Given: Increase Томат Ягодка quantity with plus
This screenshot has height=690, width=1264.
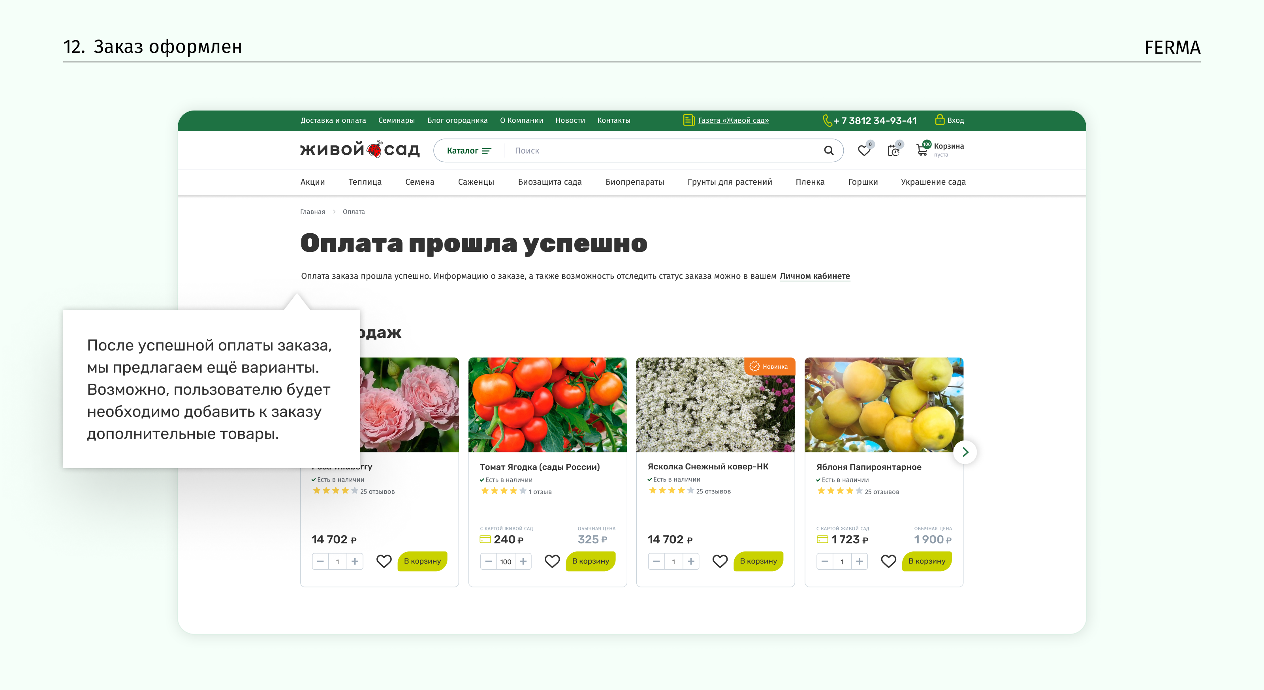Looking at the screenshot, I should coord(523,561).
